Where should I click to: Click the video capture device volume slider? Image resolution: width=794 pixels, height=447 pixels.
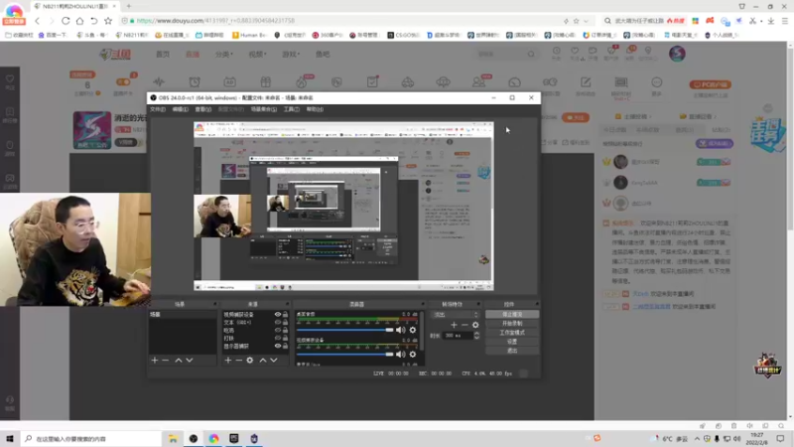coord(344,355)
